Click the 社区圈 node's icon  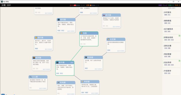click(x=109, y=39)
